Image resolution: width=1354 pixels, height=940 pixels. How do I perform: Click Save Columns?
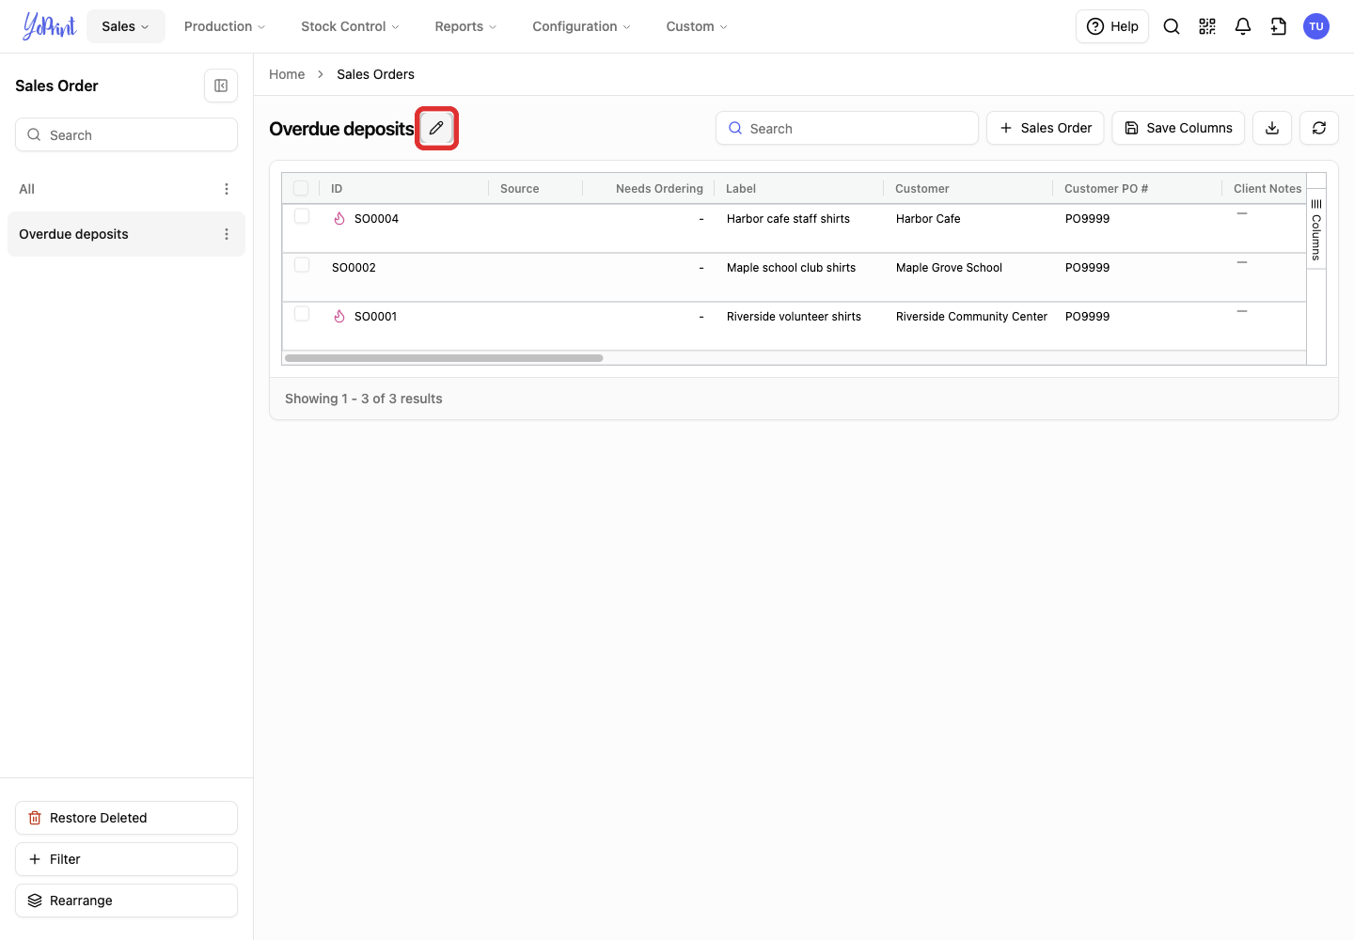[1178, 128]
